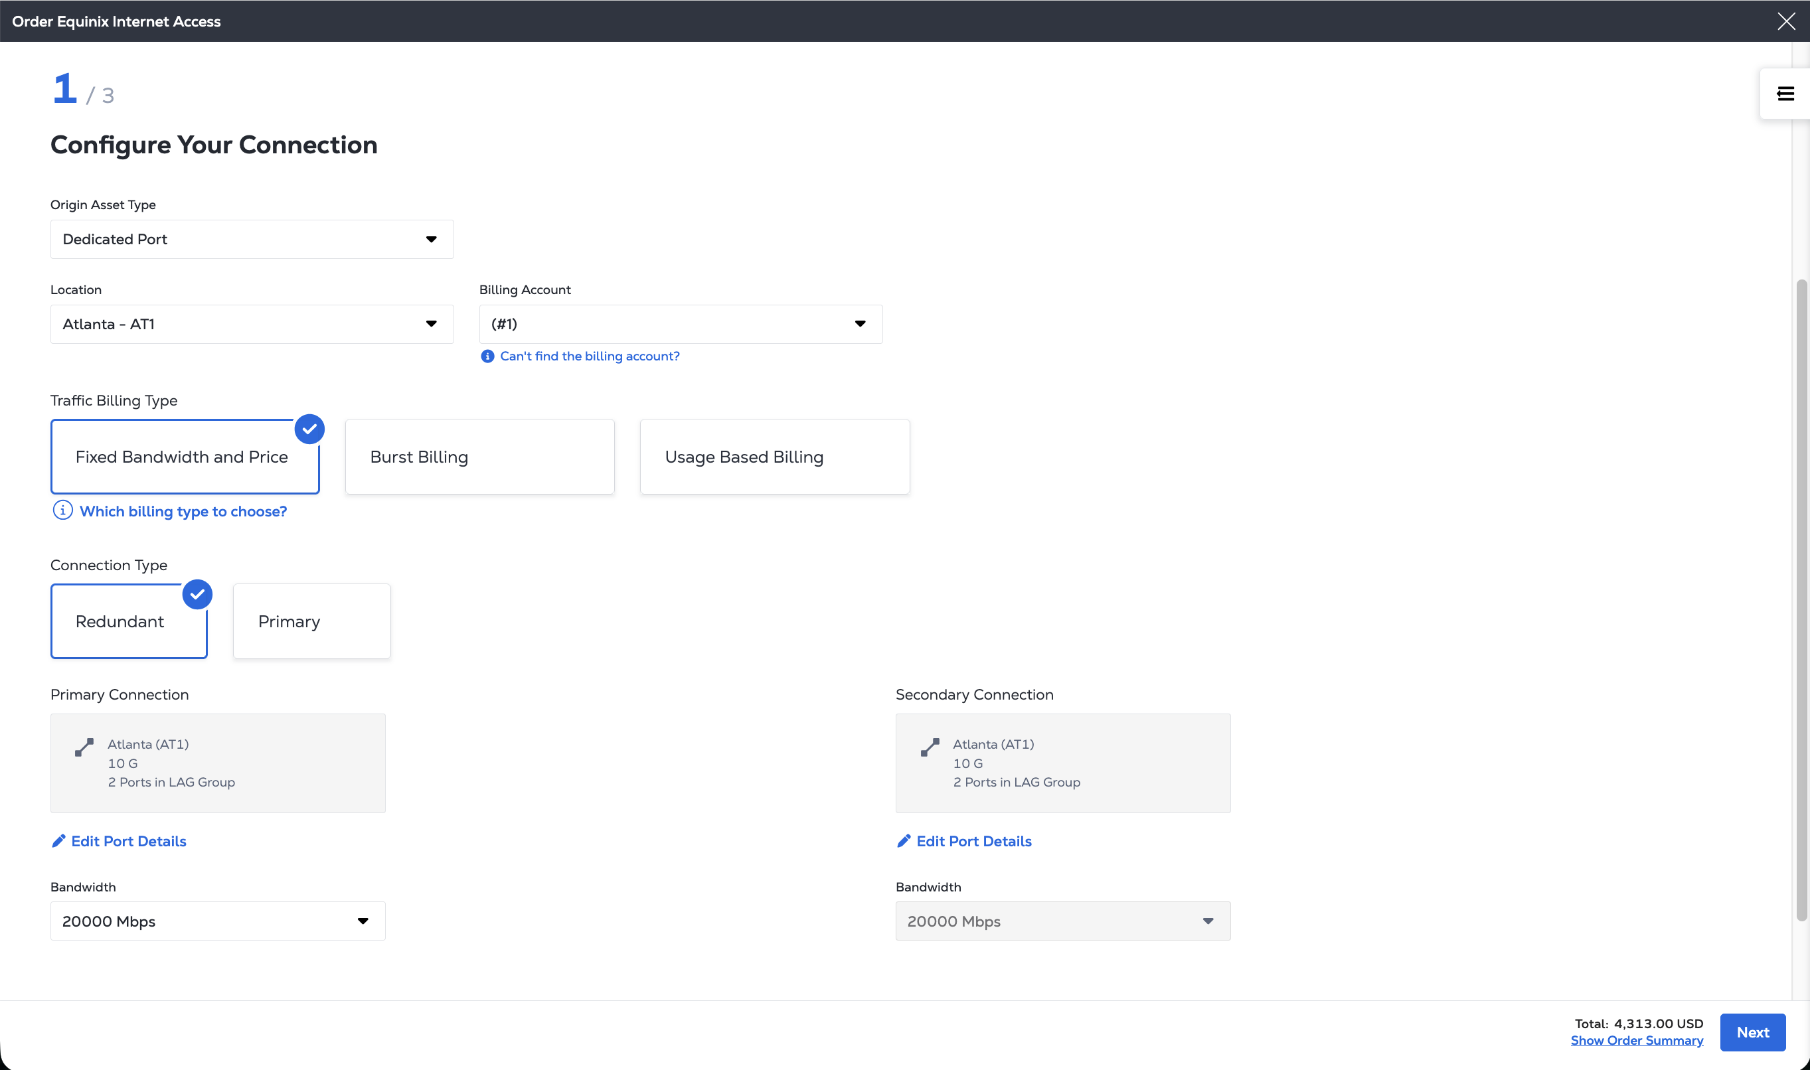Click the info icon beside billing account help
Image resolution: width=1810 pixels, height=1070 pixels.
pos(487,356)
